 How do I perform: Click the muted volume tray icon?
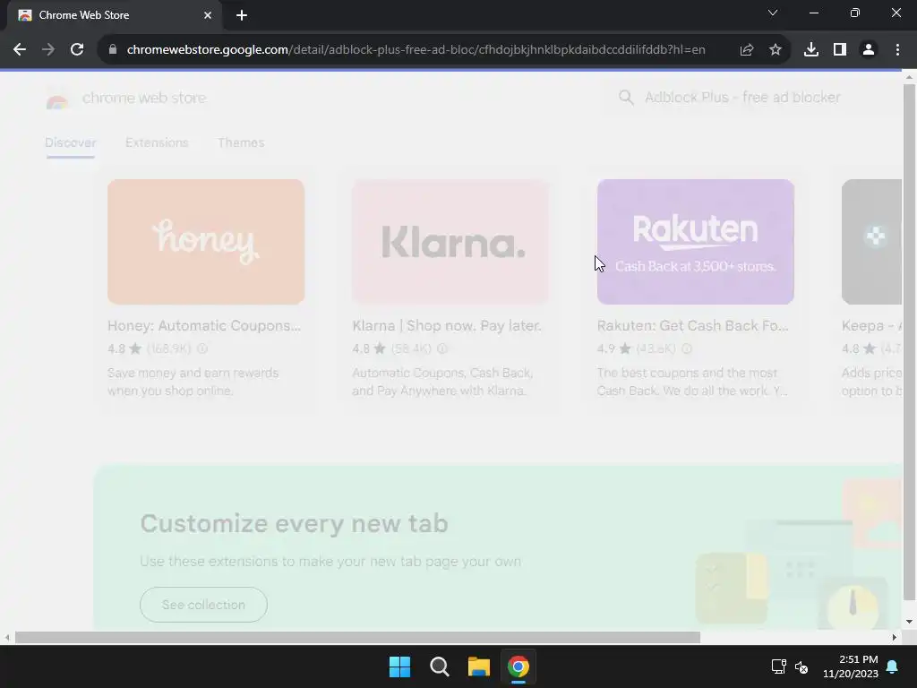(801, 666)
